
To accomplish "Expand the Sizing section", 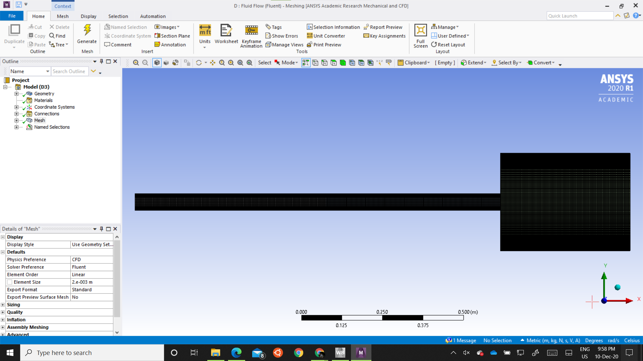I will click(x=3, y=305).
